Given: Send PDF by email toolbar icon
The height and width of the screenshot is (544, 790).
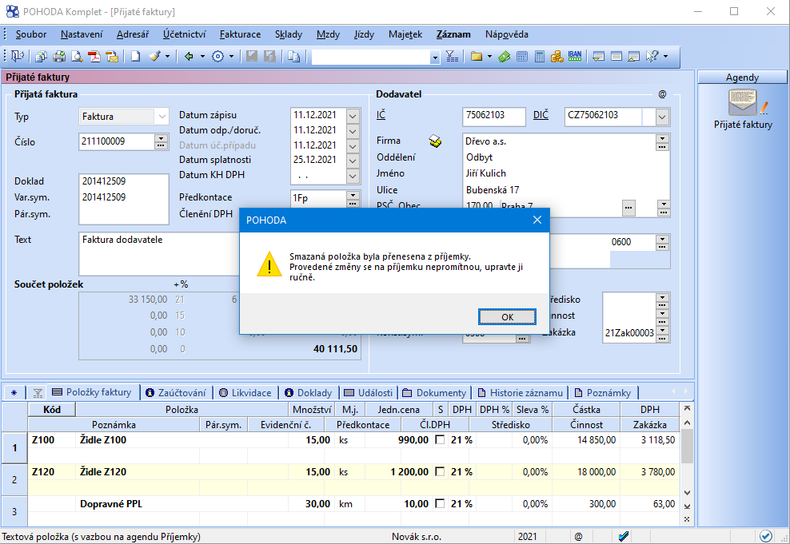Looking at the screenshot, I should point(112,57).
